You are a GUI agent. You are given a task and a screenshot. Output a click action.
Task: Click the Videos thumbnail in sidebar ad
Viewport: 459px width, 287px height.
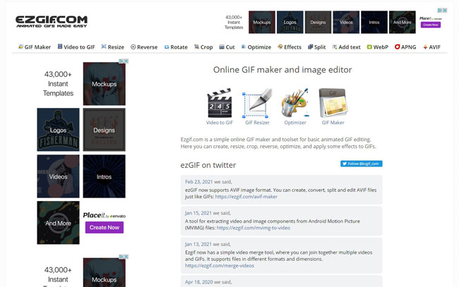tap(58, 176)
